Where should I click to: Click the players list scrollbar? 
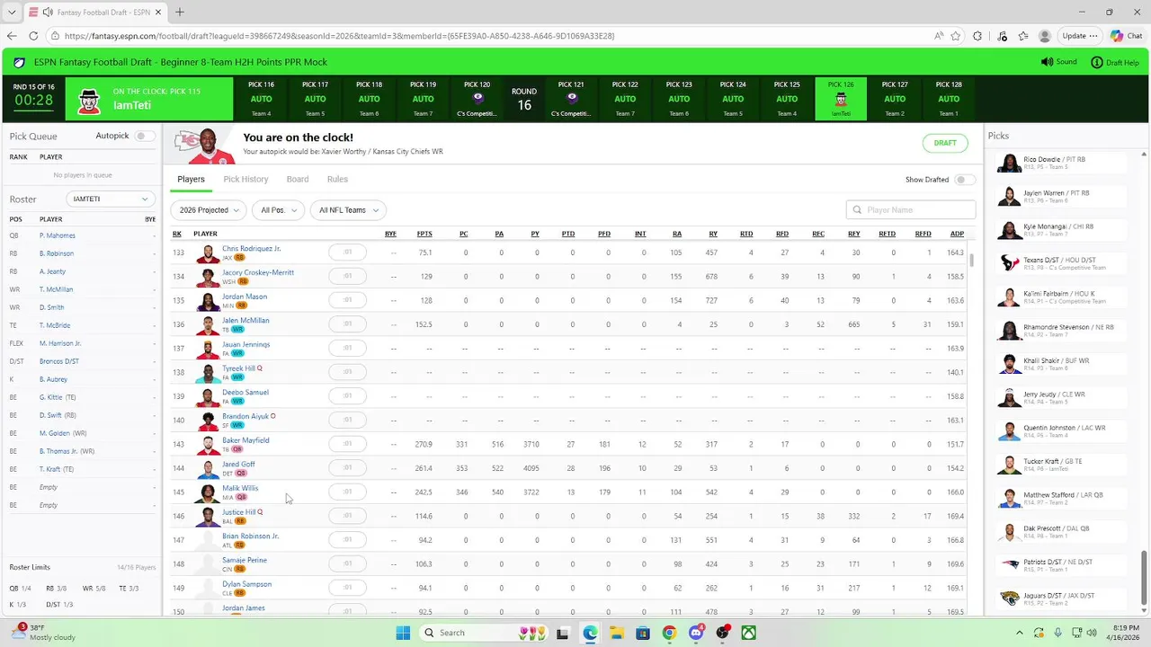click(x=971, y=261)
